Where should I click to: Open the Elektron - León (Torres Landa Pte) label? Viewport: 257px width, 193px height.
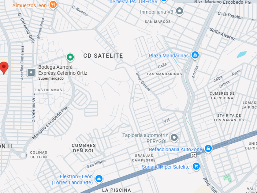pos(72,180)
